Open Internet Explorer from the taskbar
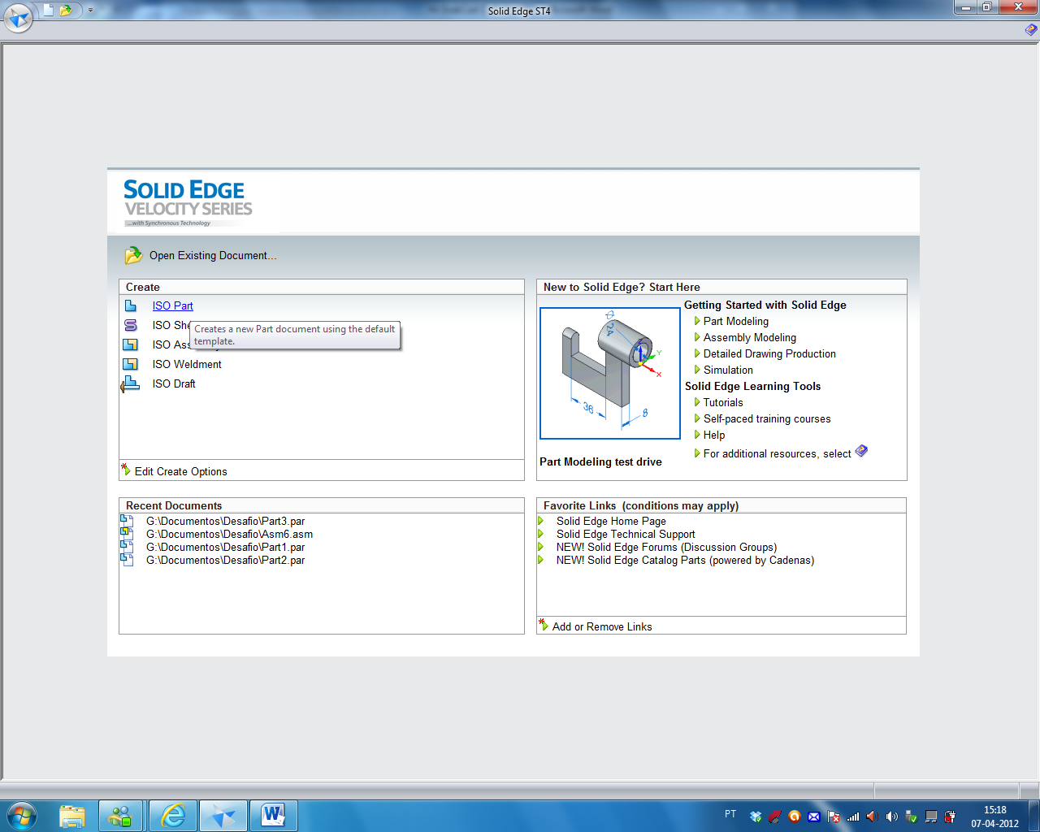Viewport: 1040px width, 832px height. 172,816
